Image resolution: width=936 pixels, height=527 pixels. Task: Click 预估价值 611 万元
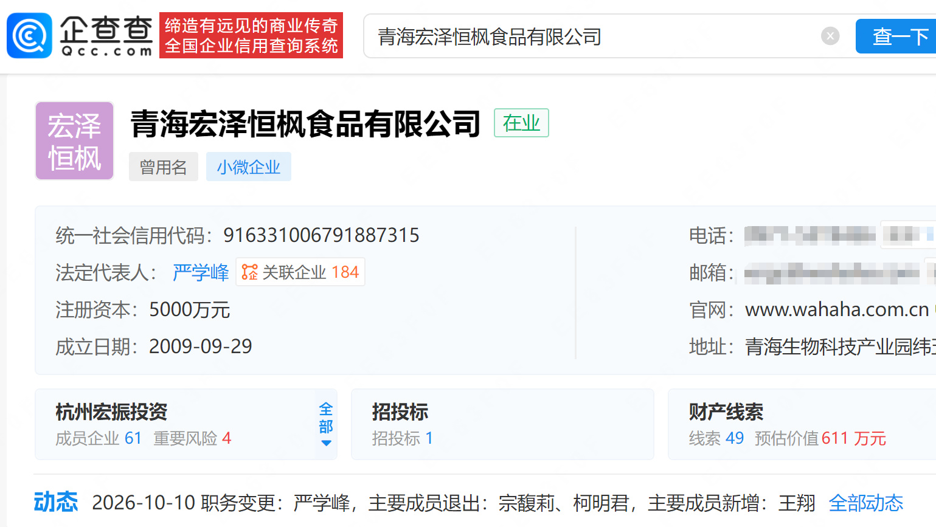[820, 438]
